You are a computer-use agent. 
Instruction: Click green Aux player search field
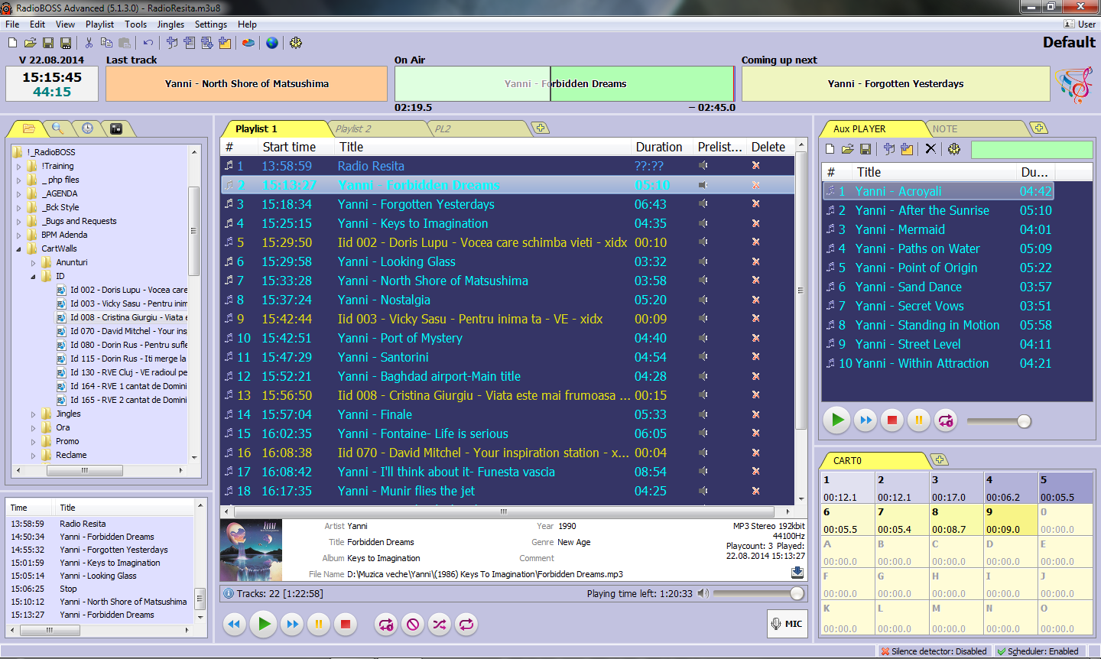click(x=1031, y=149)
